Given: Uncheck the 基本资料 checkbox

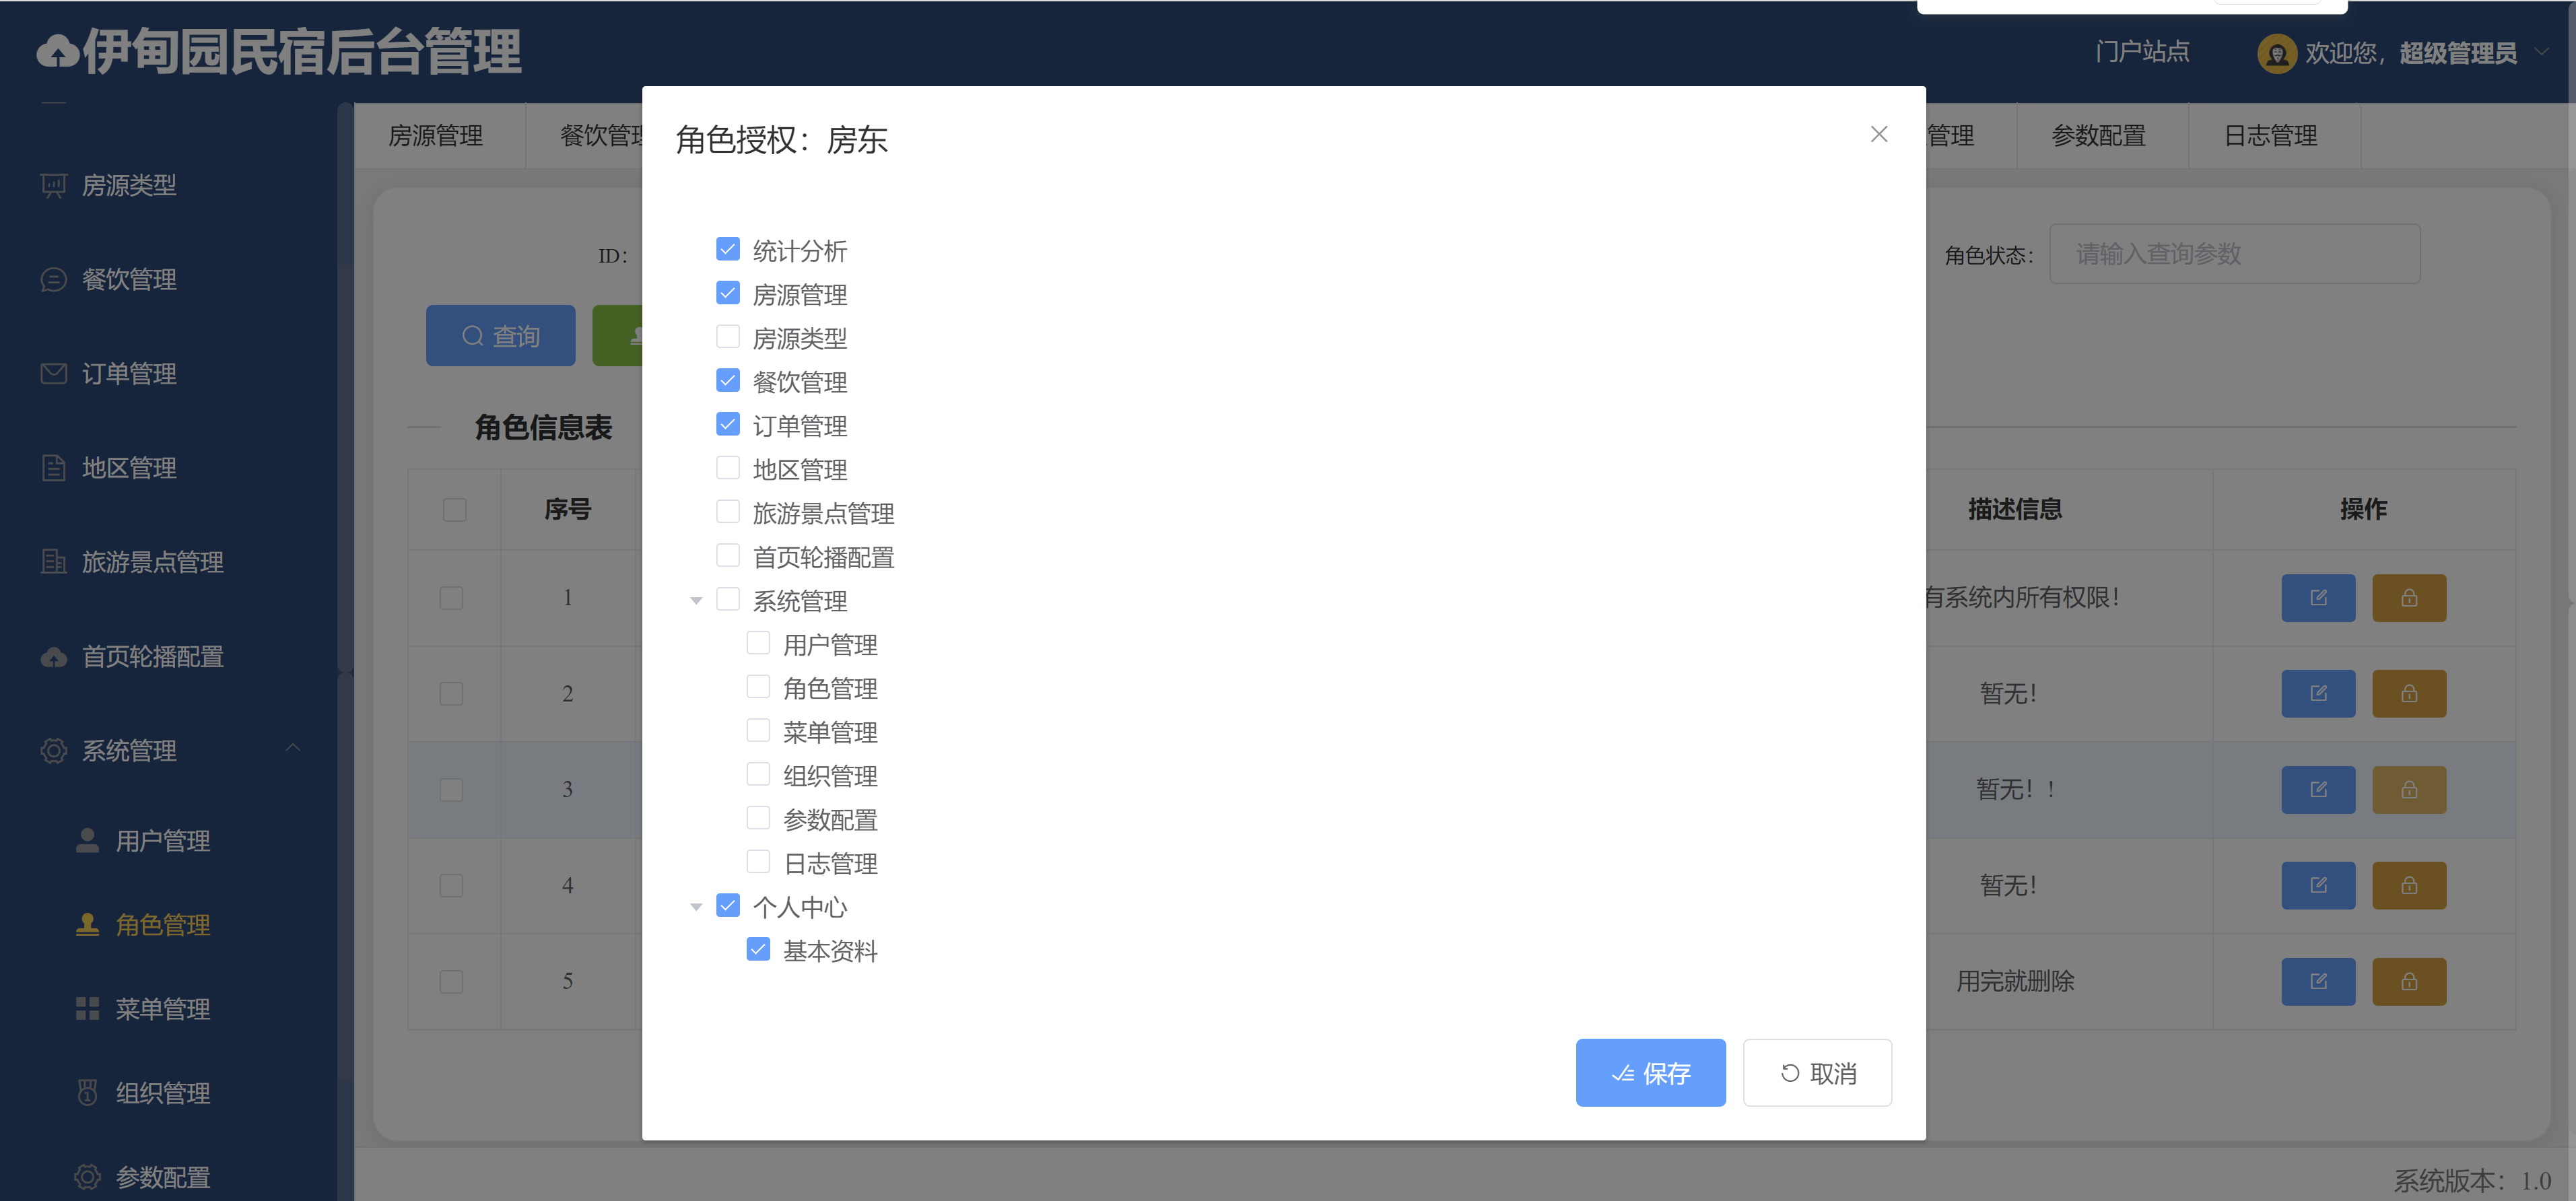Looking at the screenshot, I should tap(759, 949).
